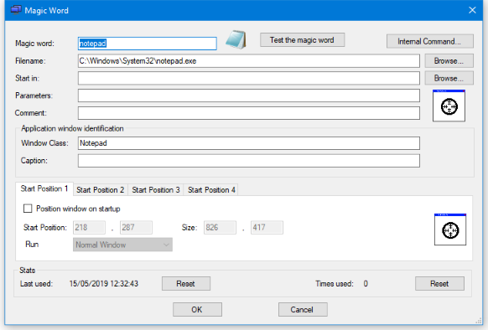Cancel the Magic Word dialog

(x=303, y=309)
